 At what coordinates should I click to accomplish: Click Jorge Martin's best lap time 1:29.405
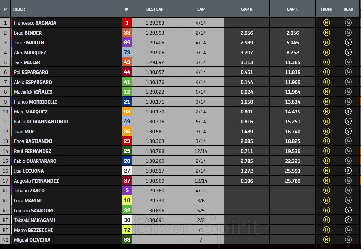(155, 42)
